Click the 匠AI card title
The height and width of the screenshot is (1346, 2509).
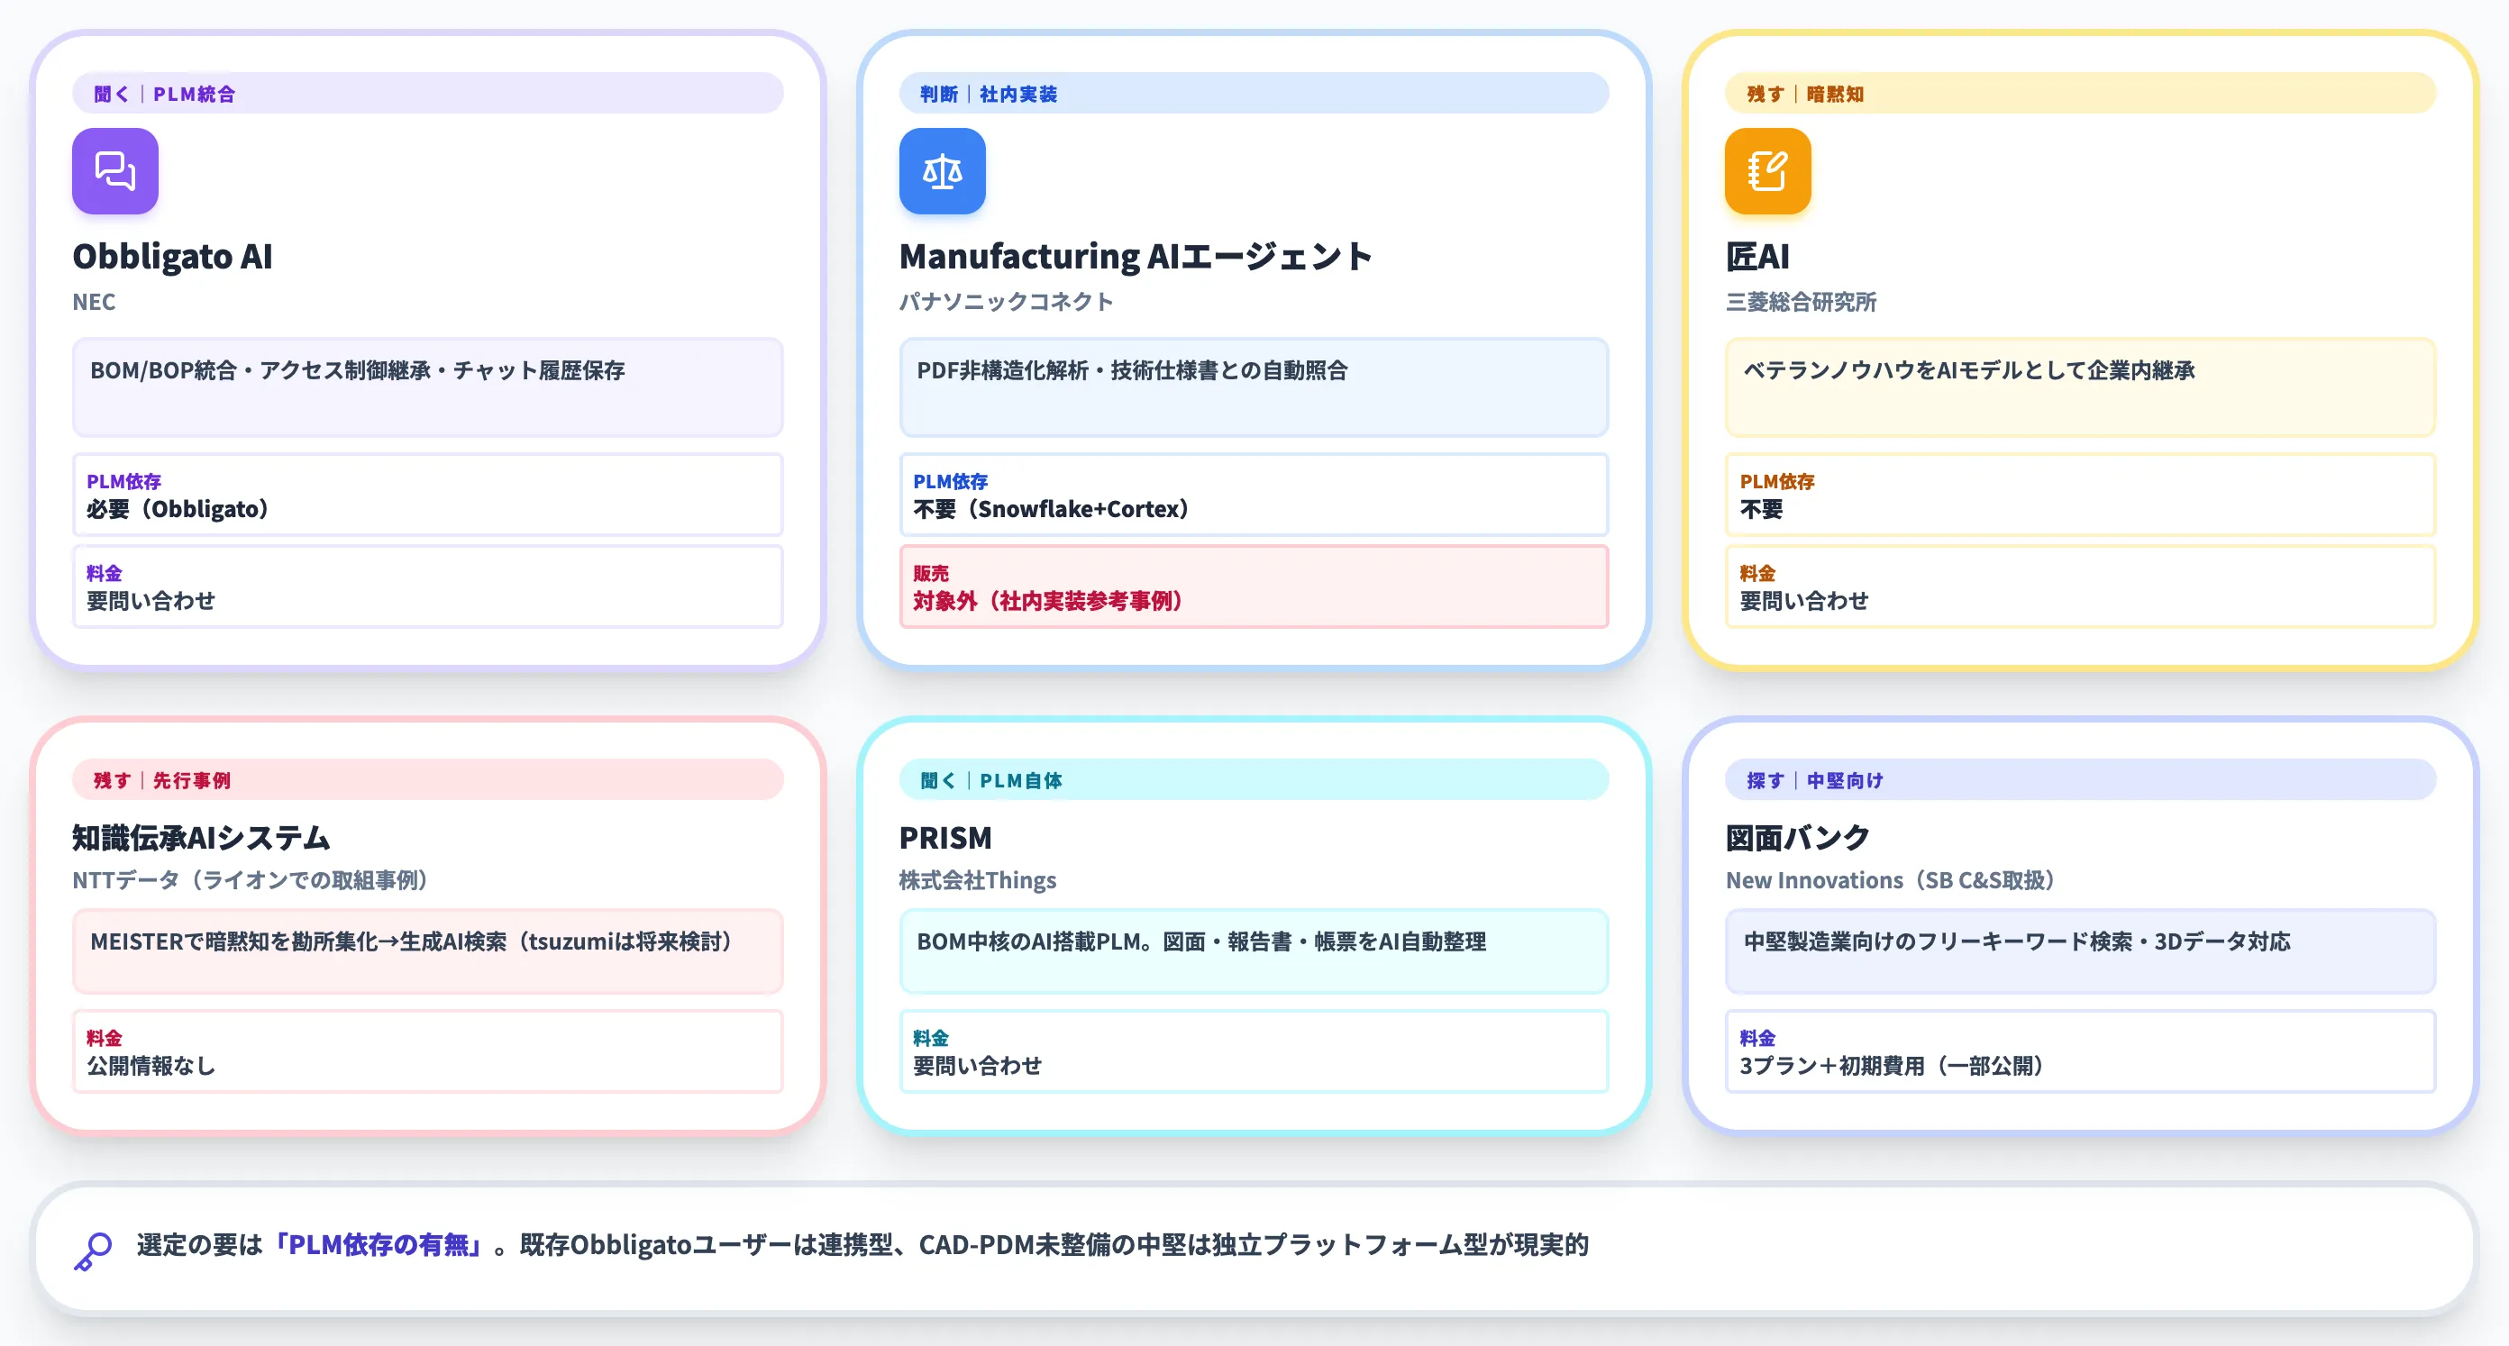pos(1757,256)
